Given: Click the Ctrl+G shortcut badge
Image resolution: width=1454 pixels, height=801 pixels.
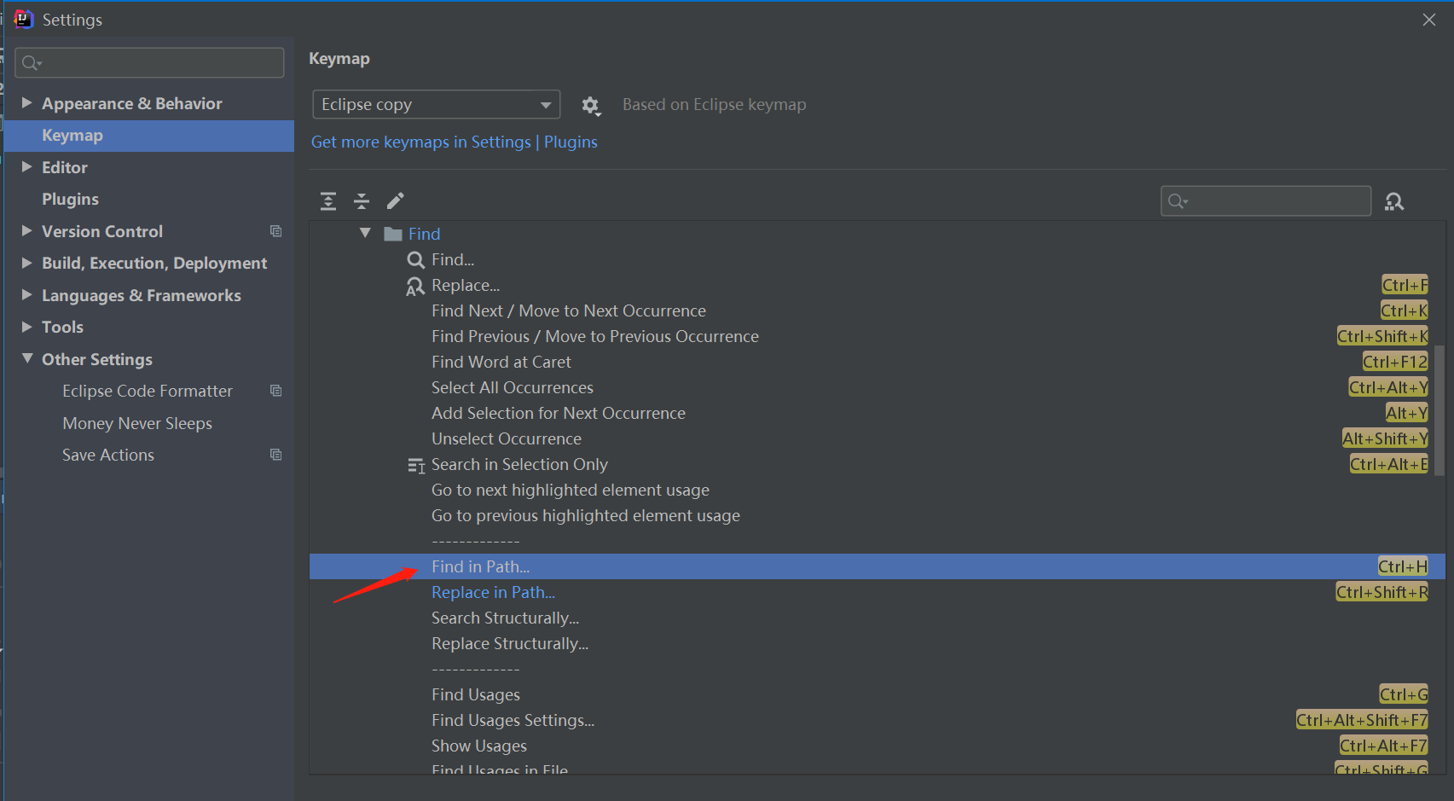Looking at the screenshot, I should coord(1404,694).
